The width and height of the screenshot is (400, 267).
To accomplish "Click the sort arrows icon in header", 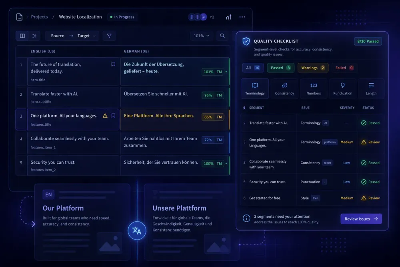I will tap(229, 17).
